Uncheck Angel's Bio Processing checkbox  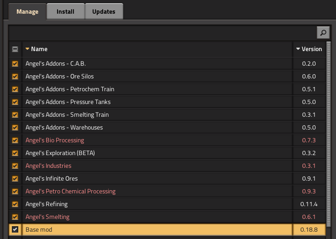tap(15, 140)
